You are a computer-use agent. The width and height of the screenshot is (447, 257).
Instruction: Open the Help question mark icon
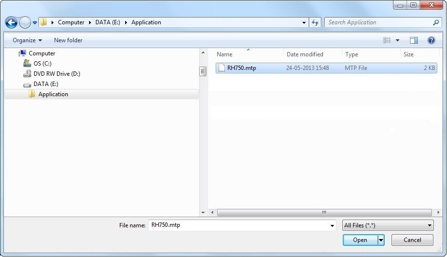tap(431, 40)
